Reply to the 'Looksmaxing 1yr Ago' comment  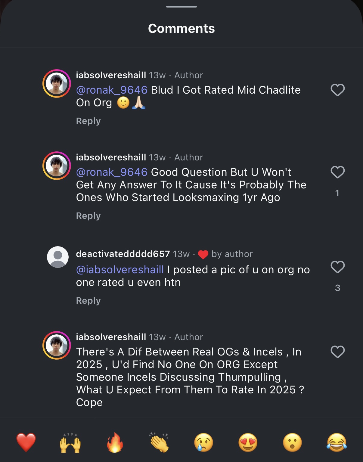88,216
